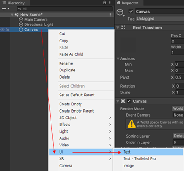184x171 pixels.
Task: Open the New Scene options menu dots
Action: [110, 15]
